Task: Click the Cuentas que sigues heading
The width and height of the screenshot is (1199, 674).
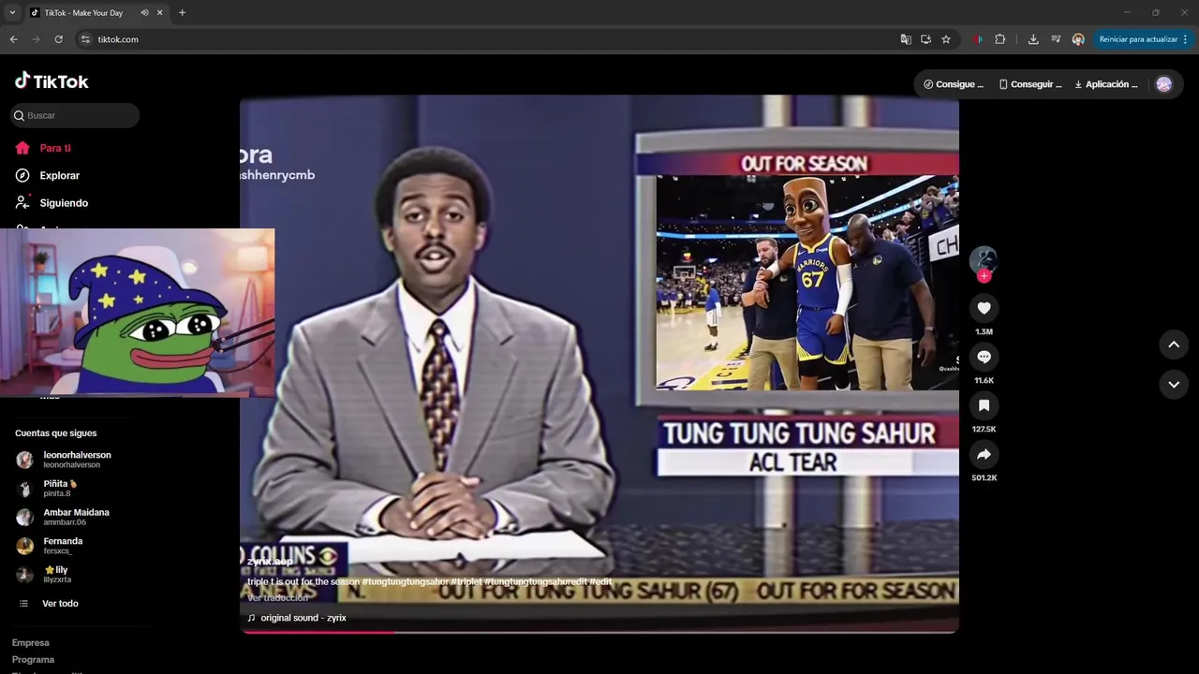Action: pyautogui.click(x=56, y=433)
